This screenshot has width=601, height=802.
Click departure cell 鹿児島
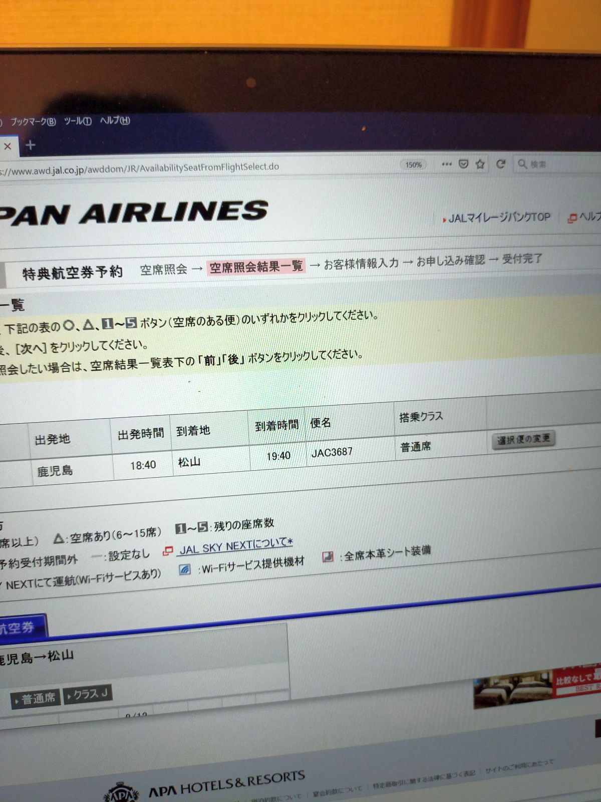tap(55, 471)
